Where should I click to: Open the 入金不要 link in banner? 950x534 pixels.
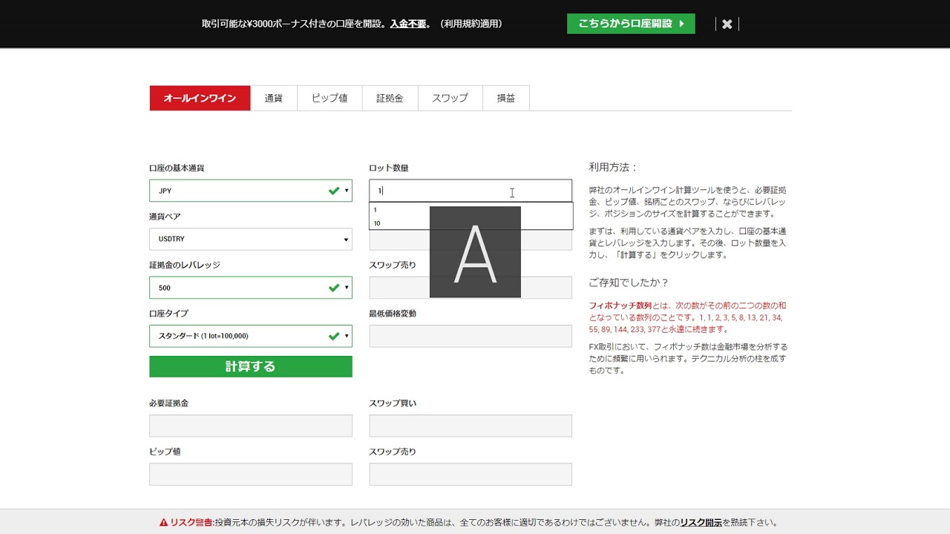[x=408, y=24]
